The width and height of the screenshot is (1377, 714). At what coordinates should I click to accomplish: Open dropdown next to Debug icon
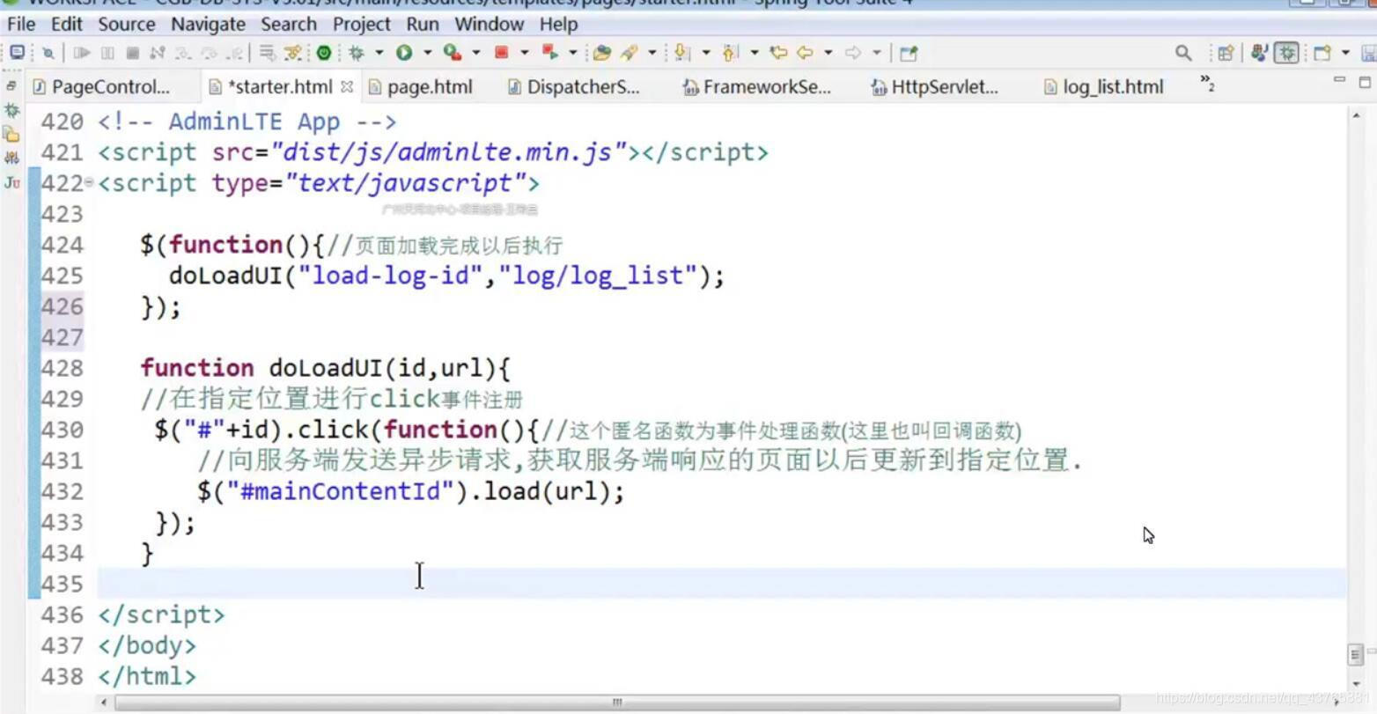(379, 53)
